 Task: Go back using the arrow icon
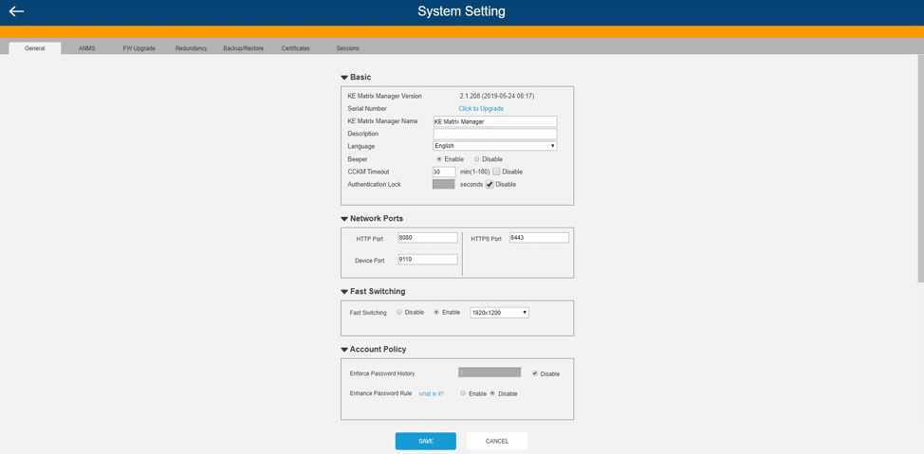16,11
